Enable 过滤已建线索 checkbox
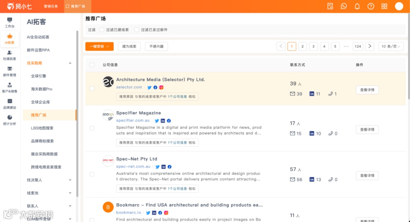This screenshot has height=222, width=410. click(x=102, y=30)
